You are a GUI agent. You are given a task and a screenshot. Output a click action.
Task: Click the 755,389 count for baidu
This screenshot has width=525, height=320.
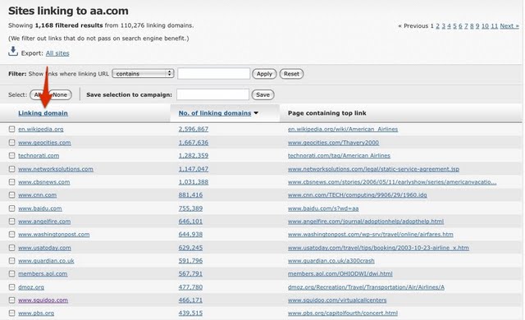tap(190, 208)
